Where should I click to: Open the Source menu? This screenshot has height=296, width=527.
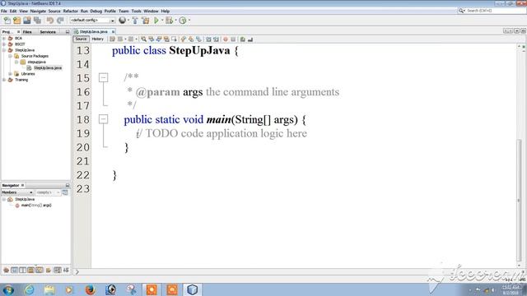tap(54, 11)
